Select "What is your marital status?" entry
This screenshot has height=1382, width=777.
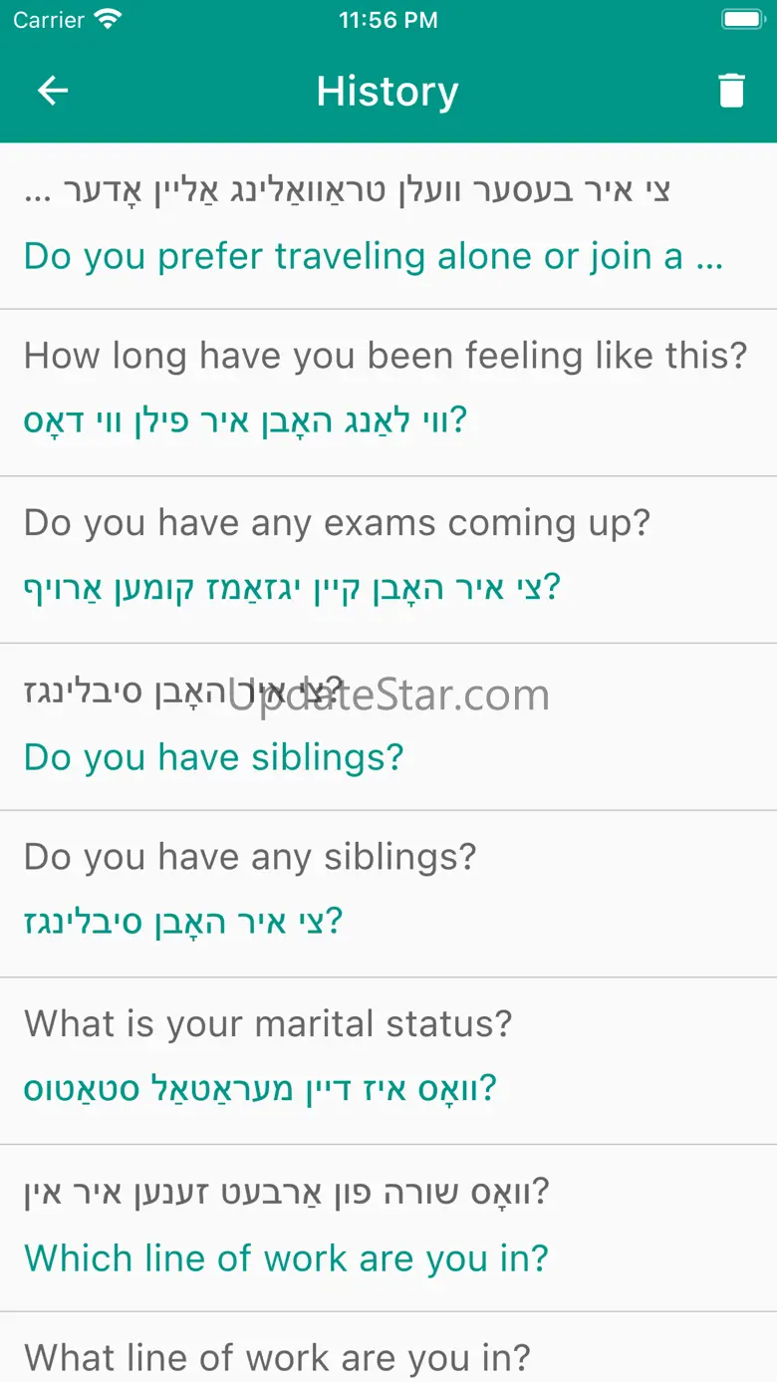[x=268, y=1023]
